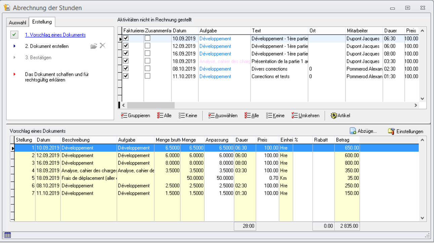Screen dimensions: 434x243
Task: Click the Gruppieren toolbar icon
Action: [x=124, y=116]
